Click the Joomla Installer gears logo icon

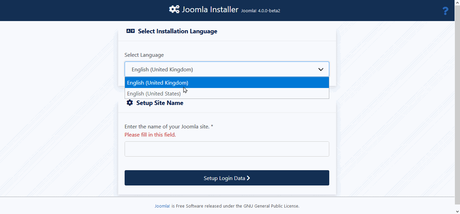(x=174, y=10)
